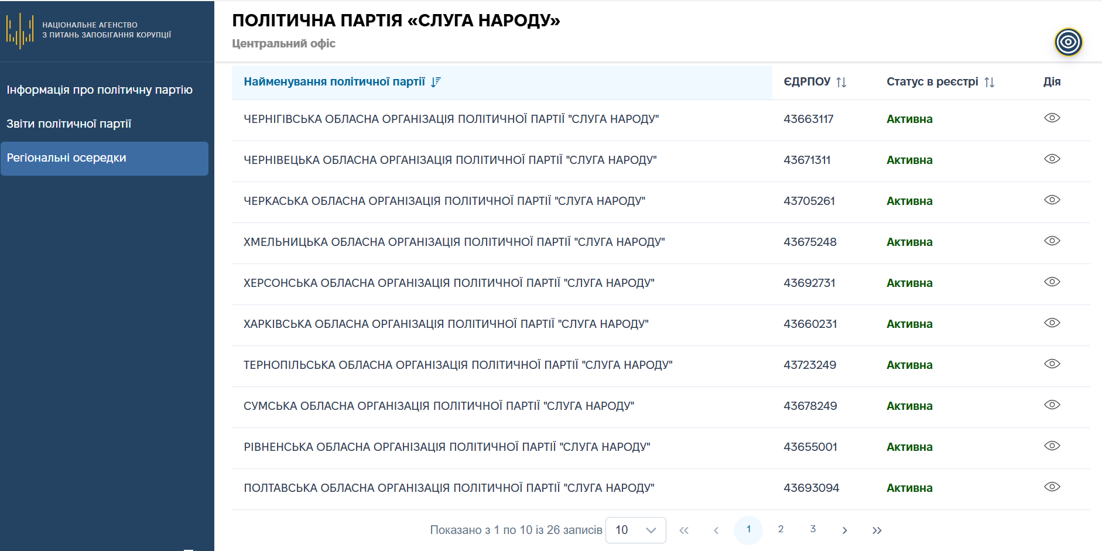Show Харківська organization via eye icon
Image resolution: width=1102 pixels, height=551 pixels.
tap(1052, 323)
